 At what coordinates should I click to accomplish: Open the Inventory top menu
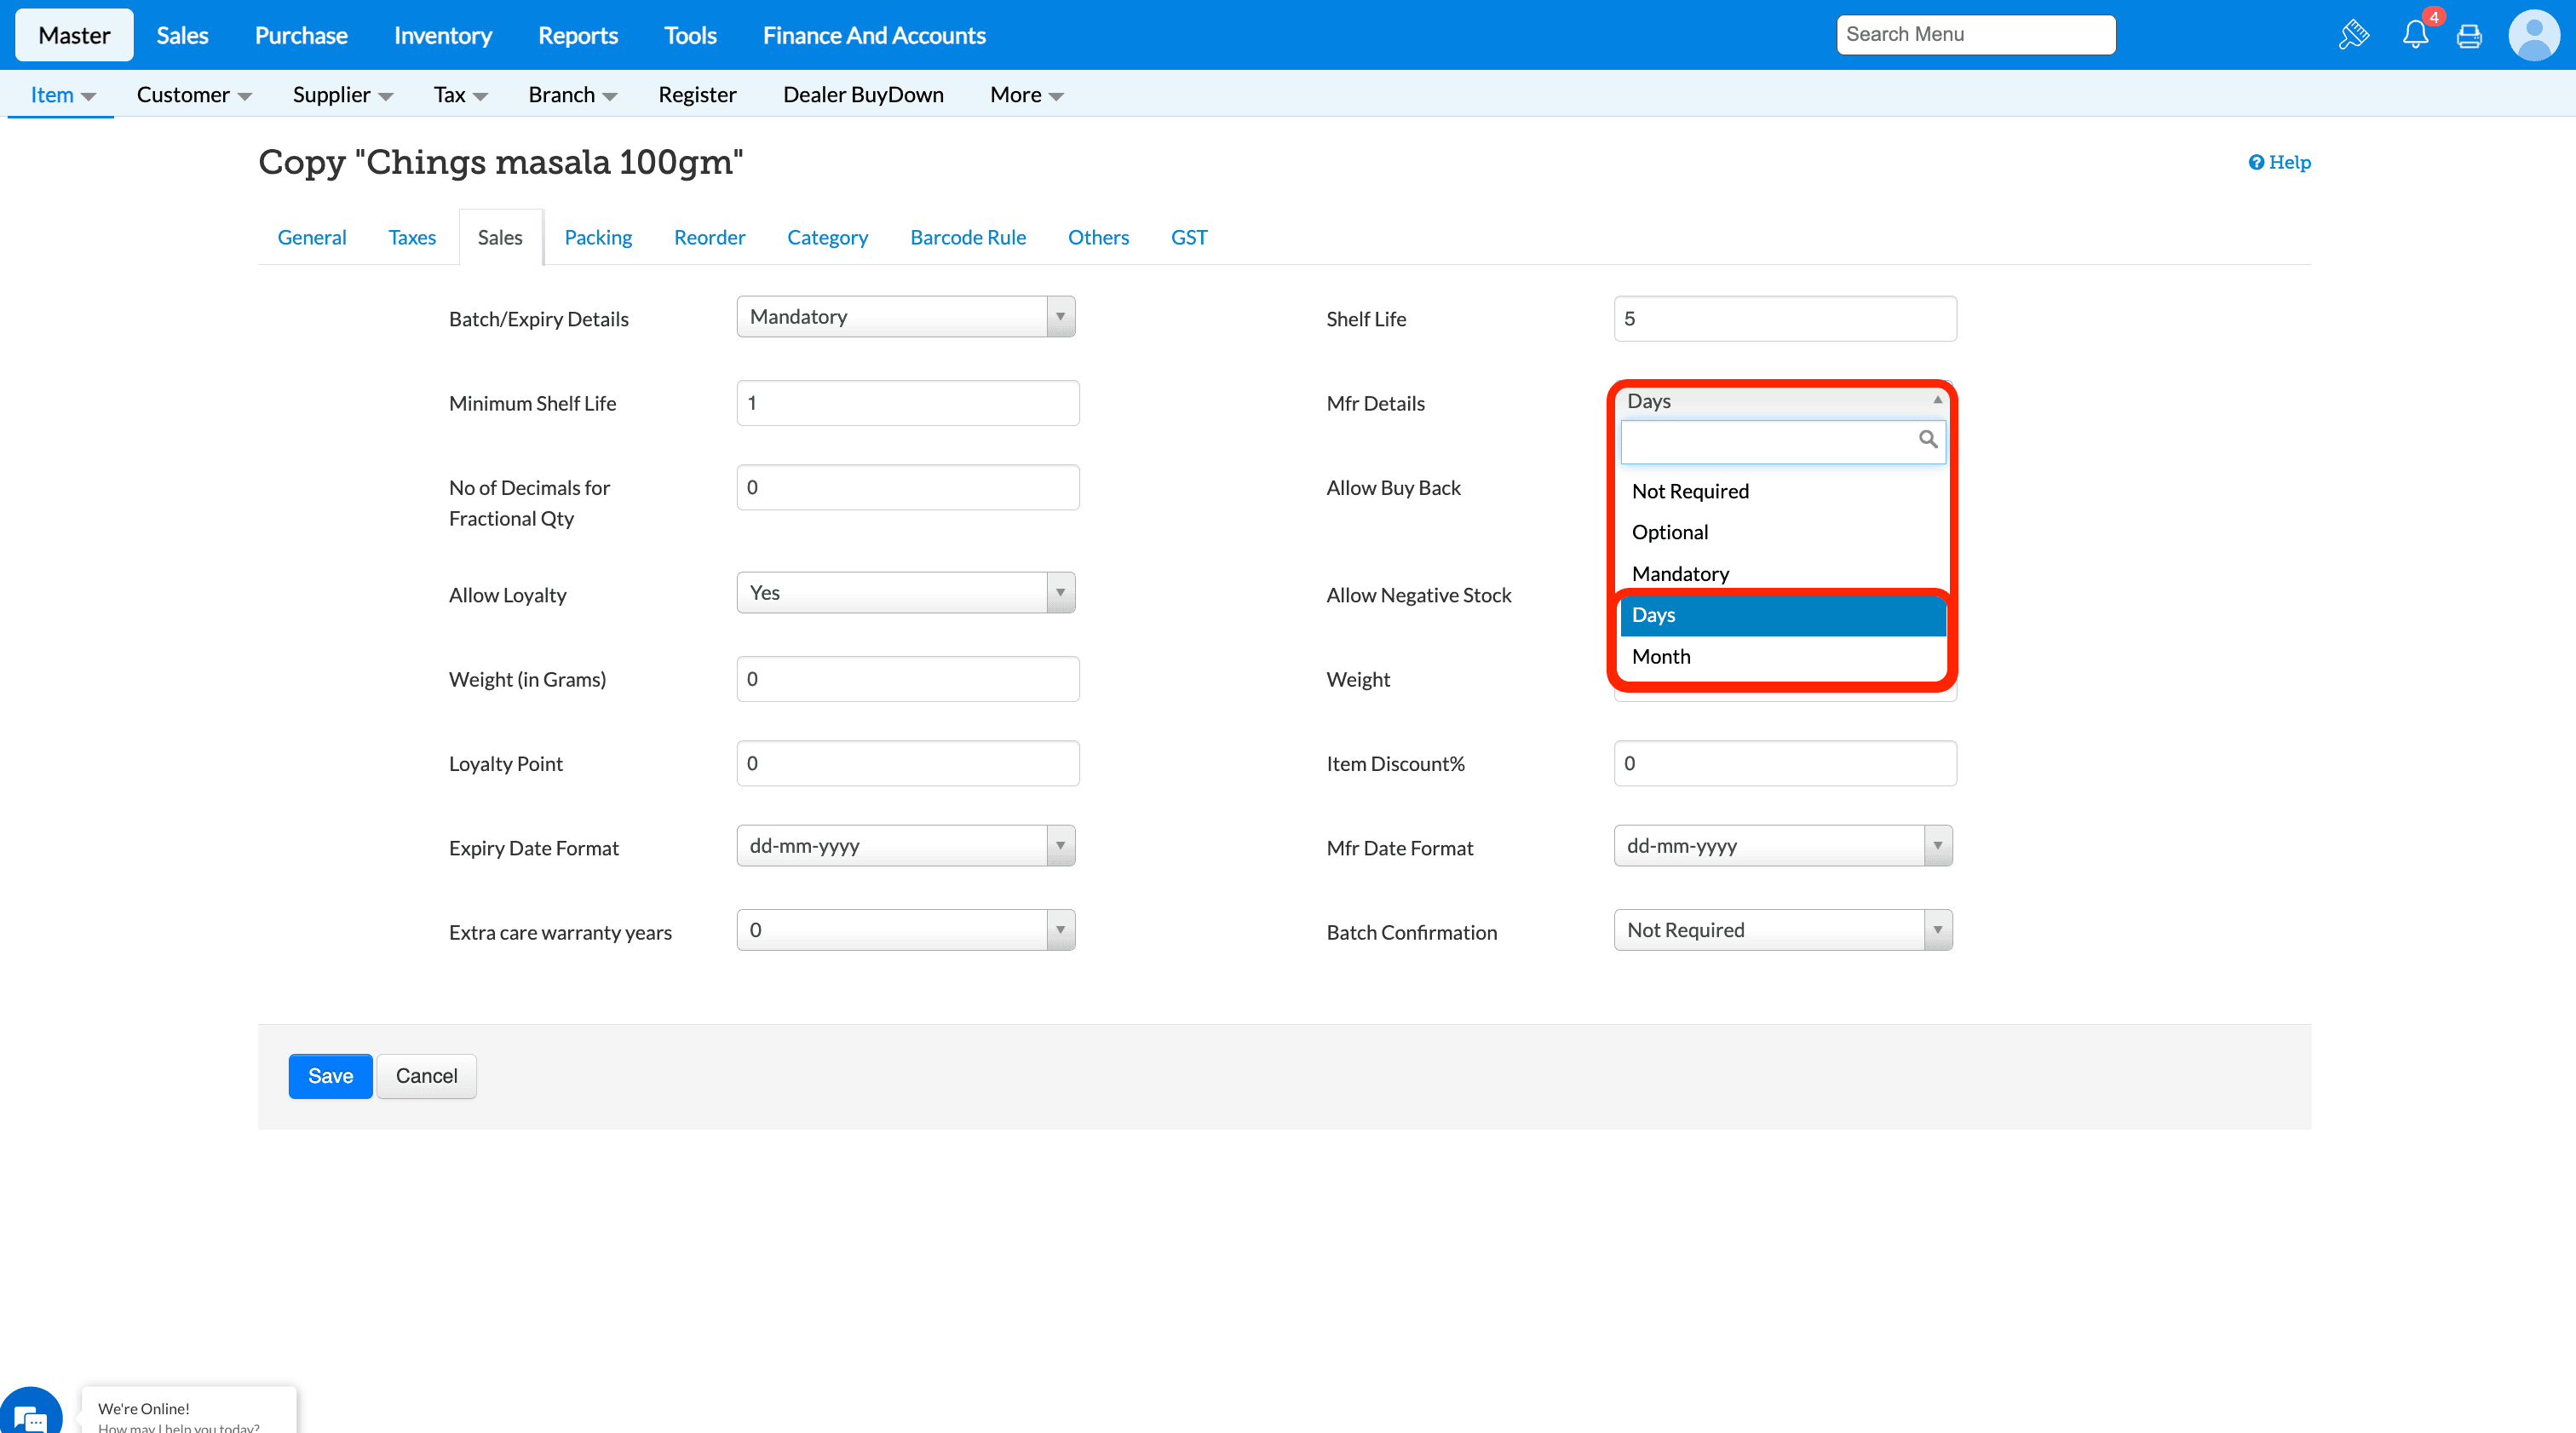[x=442, y=36]
